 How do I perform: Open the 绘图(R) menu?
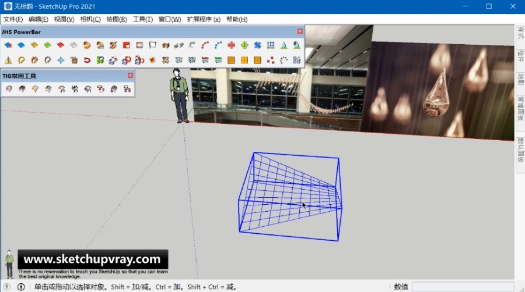coord(117,19)
